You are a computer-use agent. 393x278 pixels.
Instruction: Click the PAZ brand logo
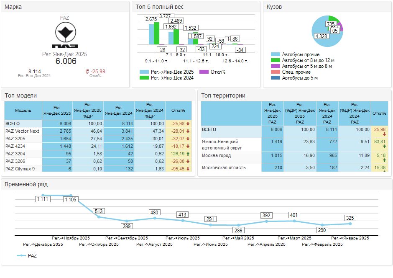pyautogui.click(x=65, y=36)
